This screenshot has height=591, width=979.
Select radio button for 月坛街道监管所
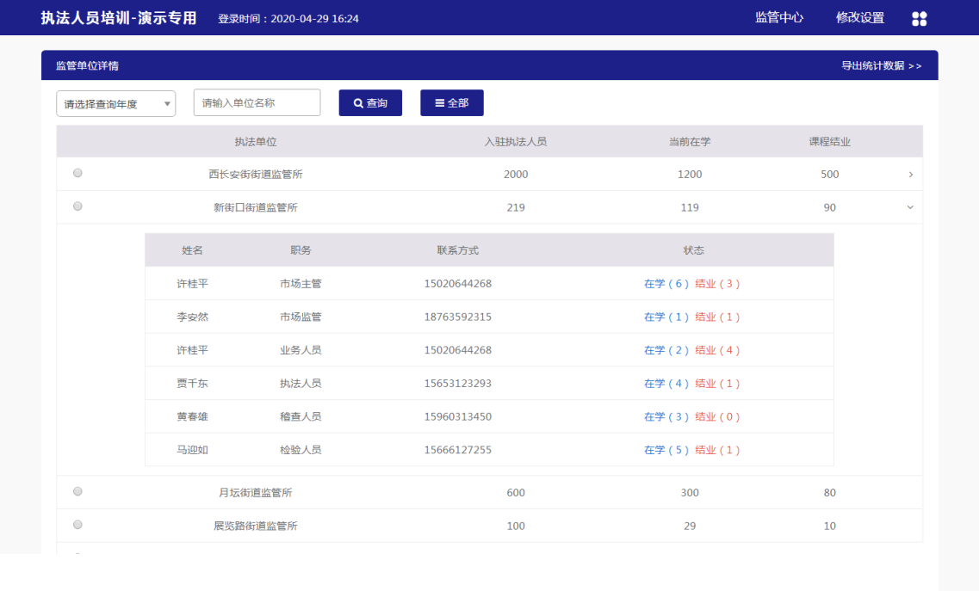tap(77, 491)
